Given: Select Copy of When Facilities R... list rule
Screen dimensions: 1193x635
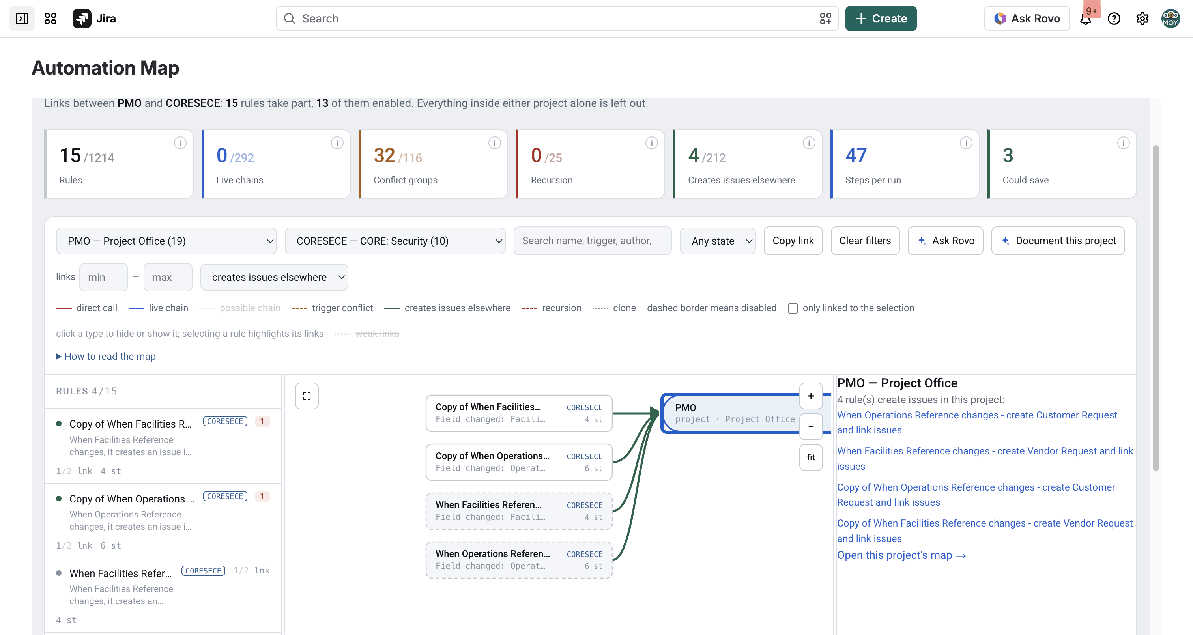Looking at the screenshot, I should [163, 446].
